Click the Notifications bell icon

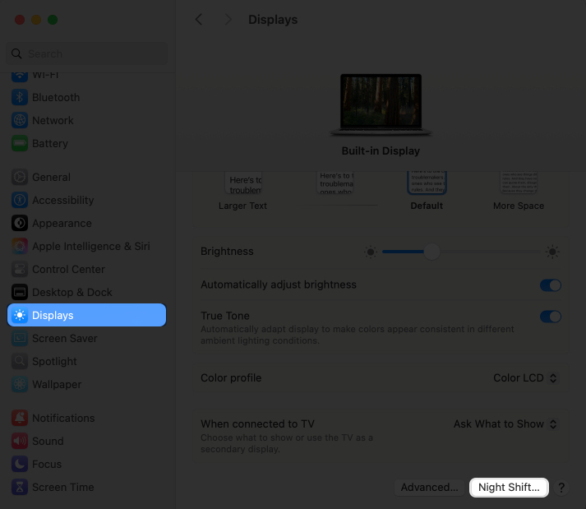point(20,418)
